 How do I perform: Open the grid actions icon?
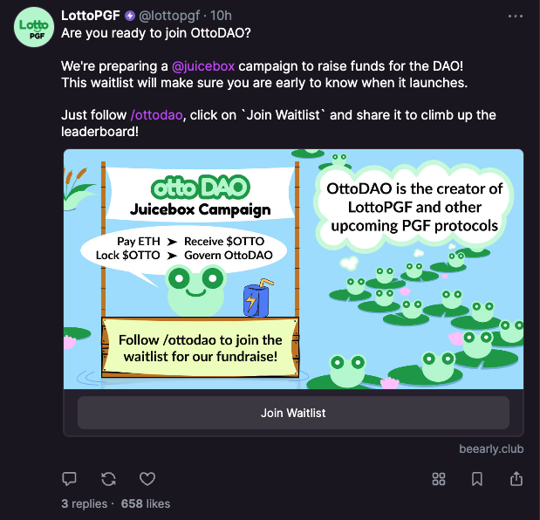point(439,479)
